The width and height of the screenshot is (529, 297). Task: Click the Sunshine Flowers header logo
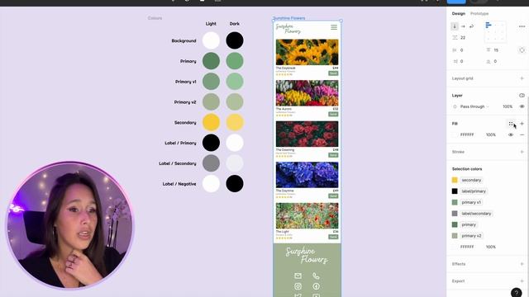point(288,29)
